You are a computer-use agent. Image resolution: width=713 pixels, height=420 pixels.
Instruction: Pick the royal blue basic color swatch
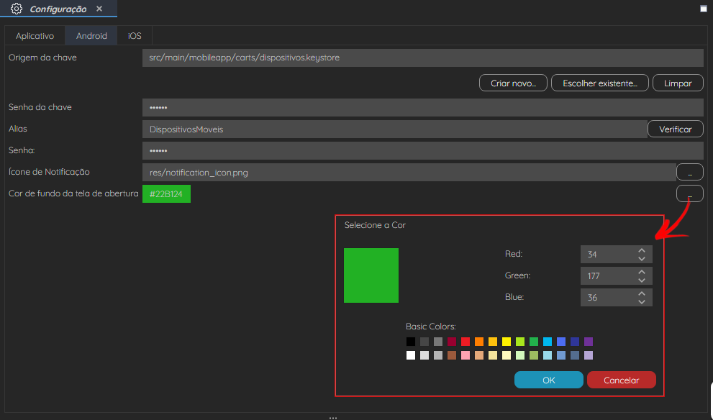[x=561, y=342]
